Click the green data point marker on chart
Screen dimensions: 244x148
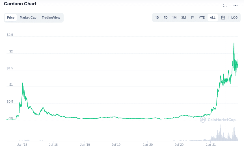(226, 80)
